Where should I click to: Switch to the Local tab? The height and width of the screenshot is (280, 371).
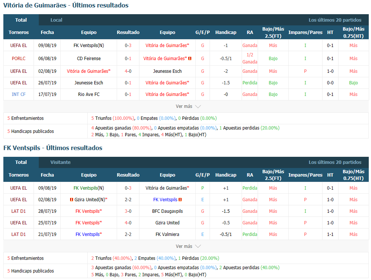[x=56, y=20]
